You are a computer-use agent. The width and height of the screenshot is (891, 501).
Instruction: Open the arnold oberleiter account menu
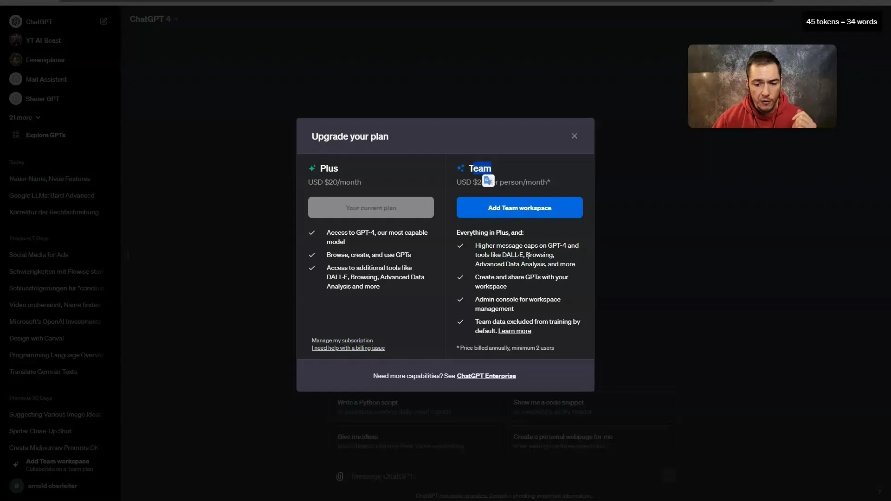52,486
